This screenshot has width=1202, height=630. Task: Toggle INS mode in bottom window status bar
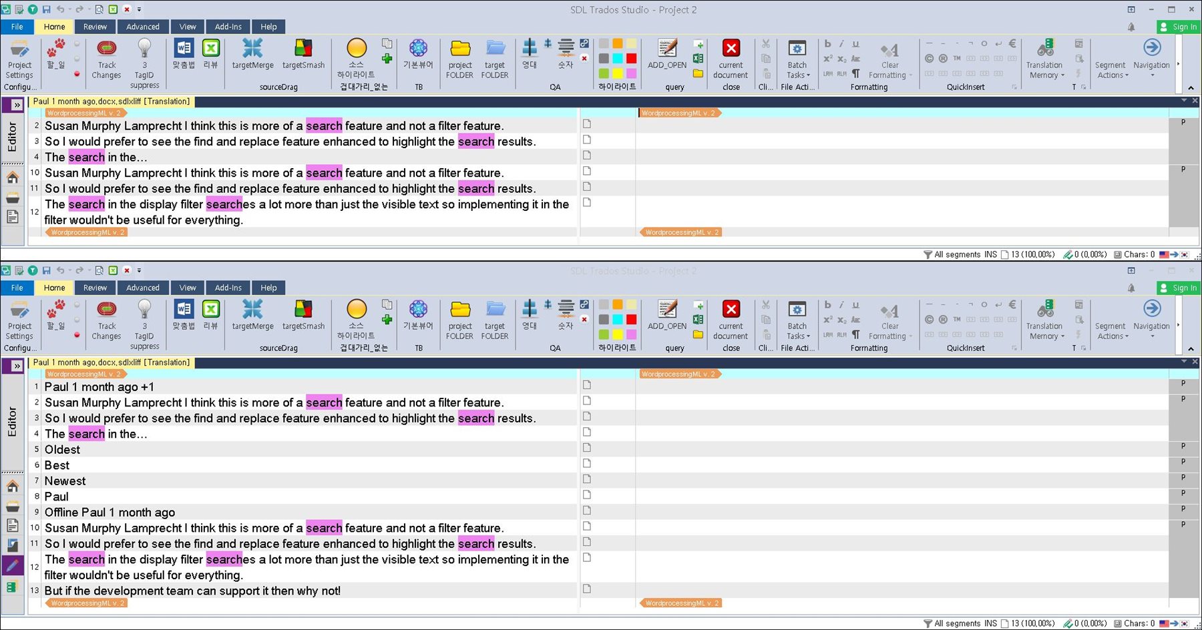pyautogui.click(x=990, y=623)
